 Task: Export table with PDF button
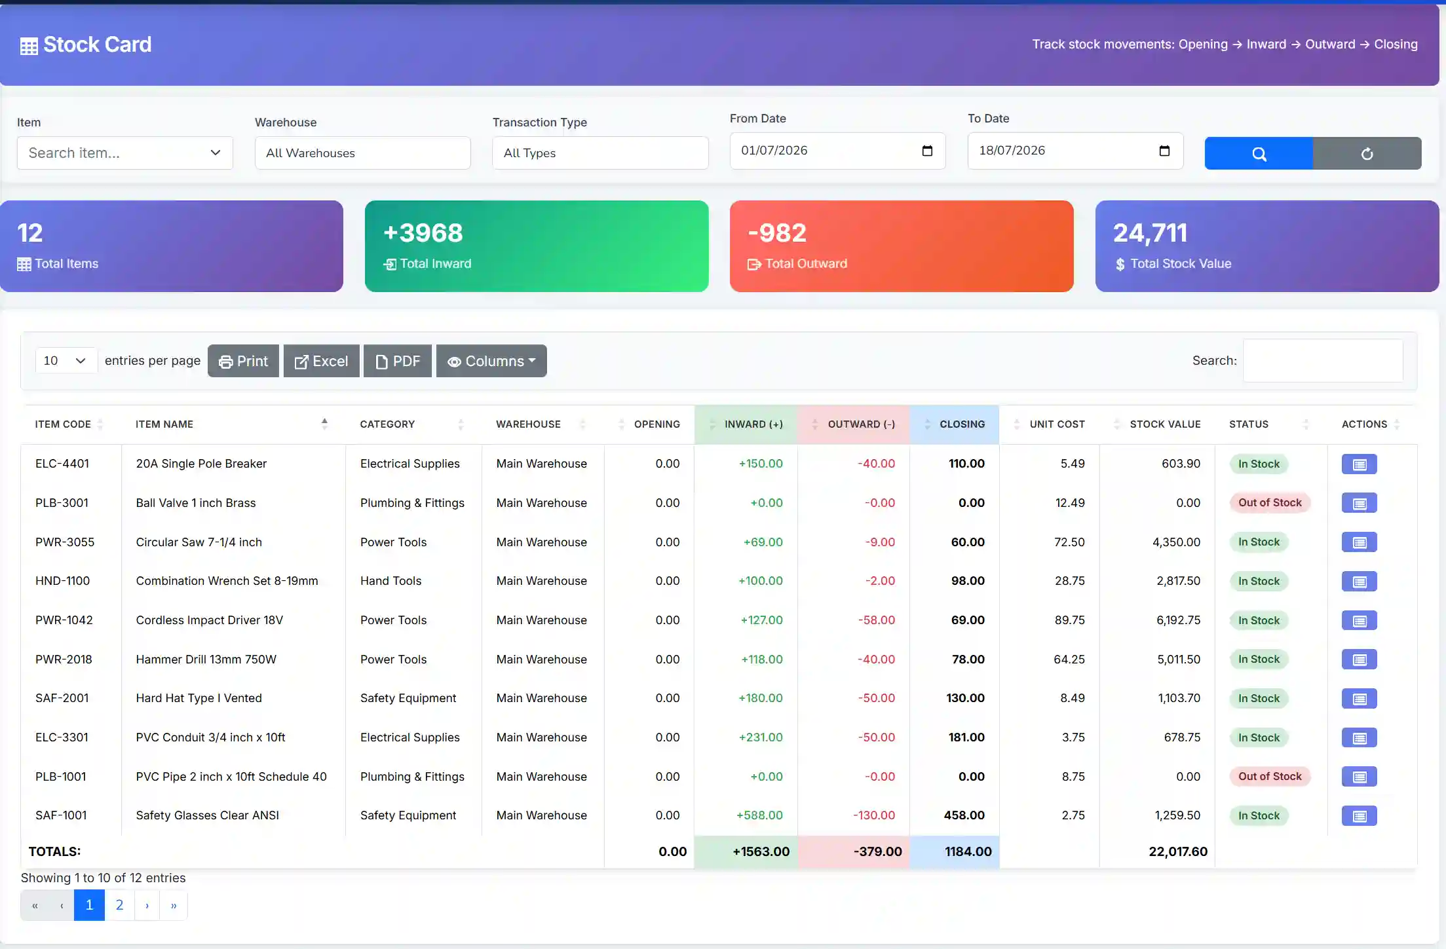[x=398, y=361]
